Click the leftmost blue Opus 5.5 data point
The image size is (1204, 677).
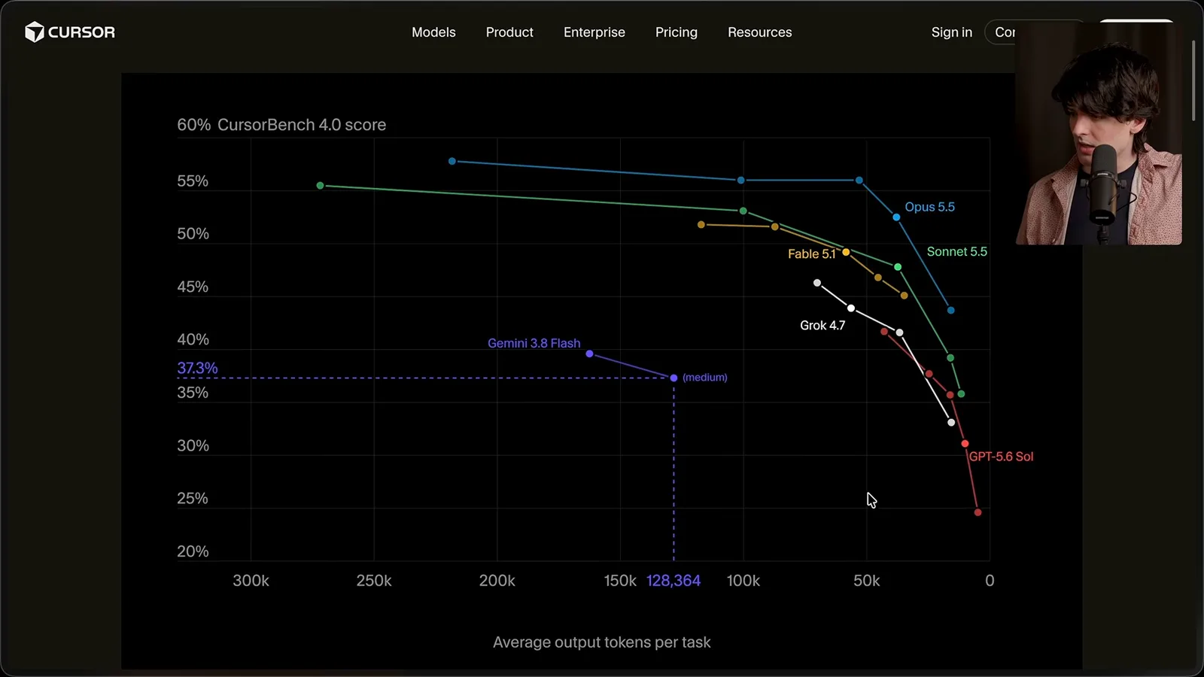coord(452,161)
